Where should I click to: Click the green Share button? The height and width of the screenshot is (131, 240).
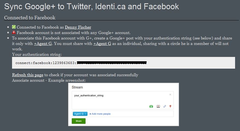(x=79, y=121)
